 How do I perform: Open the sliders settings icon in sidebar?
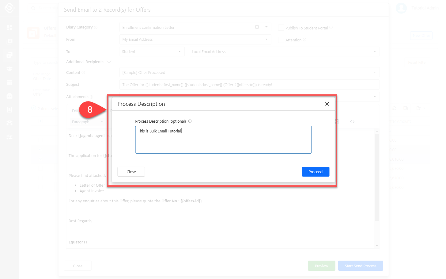tap(9, 137)
